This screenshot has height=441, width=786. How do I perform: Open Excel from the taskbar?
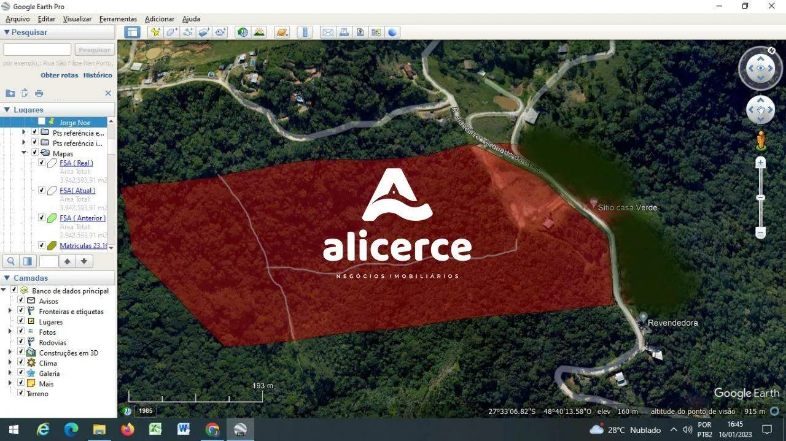(155, 429)
